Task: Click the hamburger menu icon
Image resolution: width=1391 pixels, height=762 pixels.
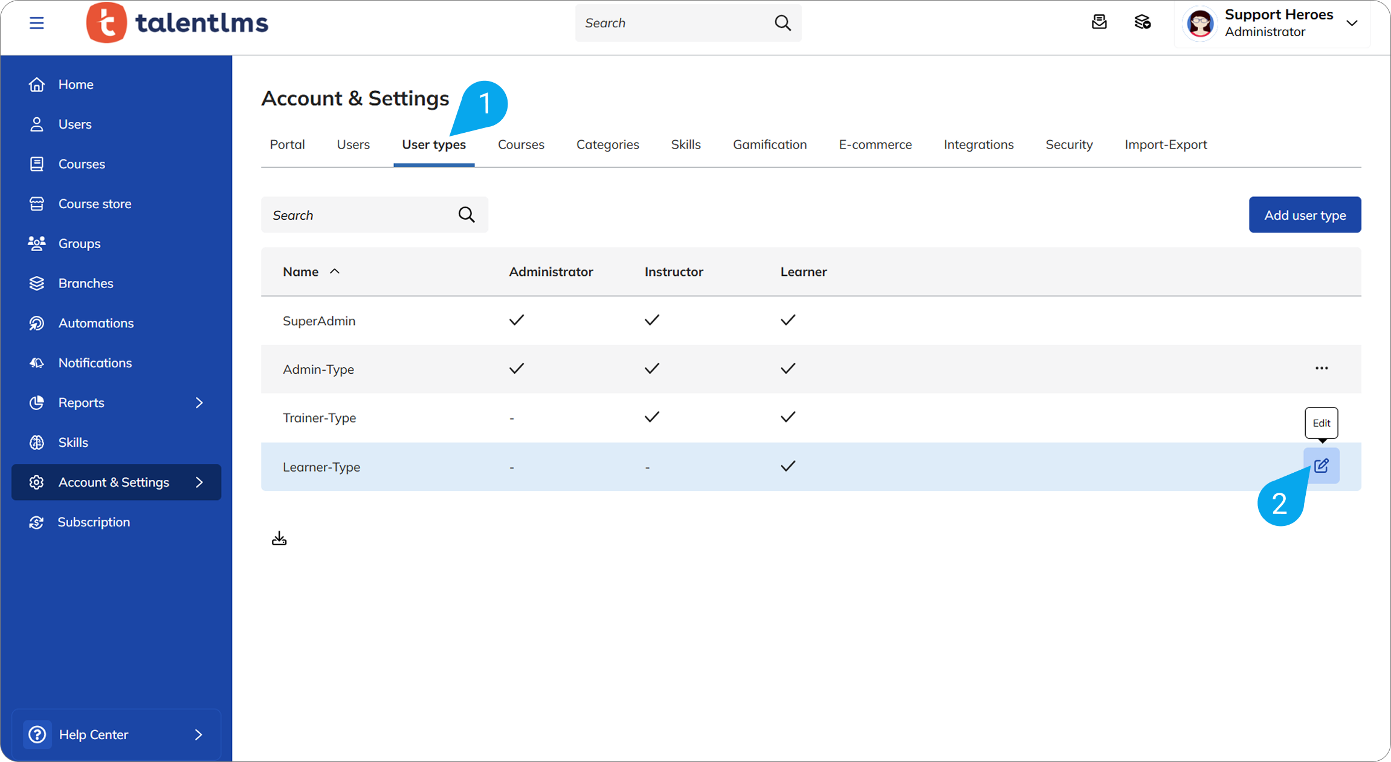Action: pos(36,23)
